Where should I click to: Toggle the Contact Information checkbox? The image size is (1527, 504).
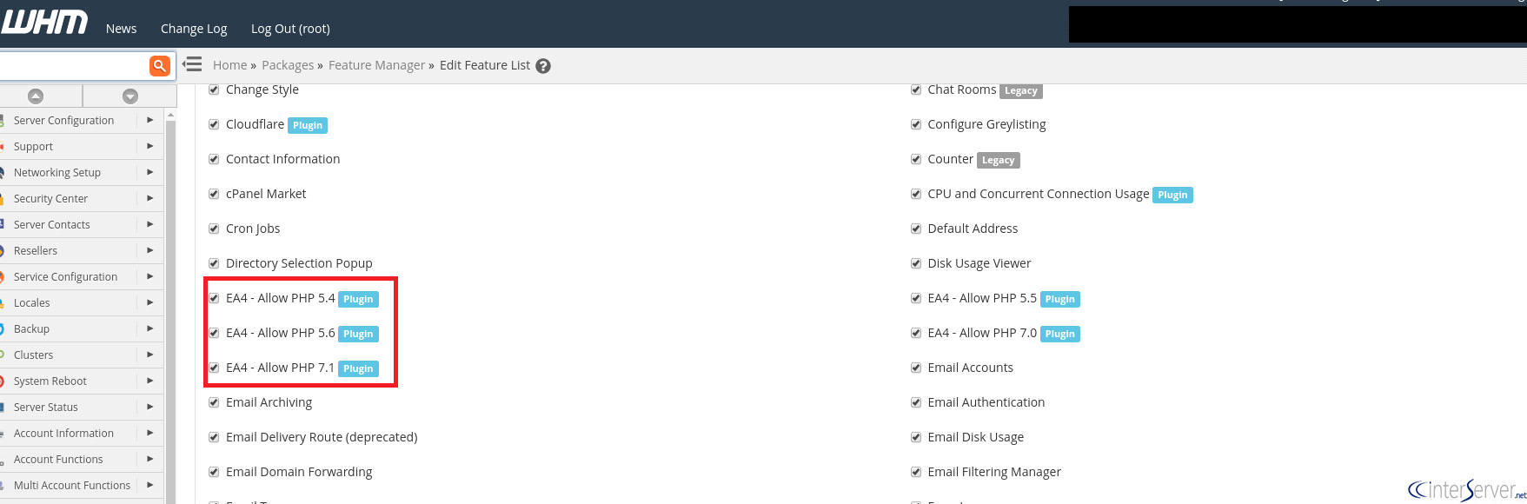coord(214,159)
